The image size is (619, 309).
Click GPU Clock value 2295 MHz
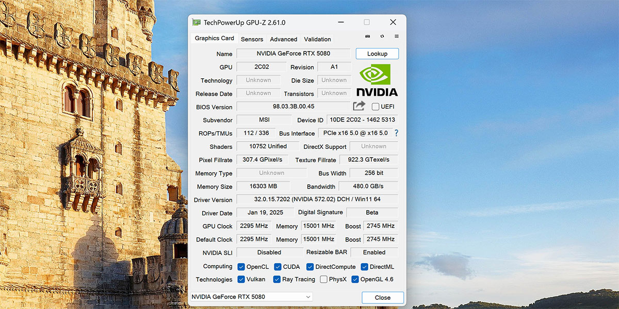[x=254, y=226]
